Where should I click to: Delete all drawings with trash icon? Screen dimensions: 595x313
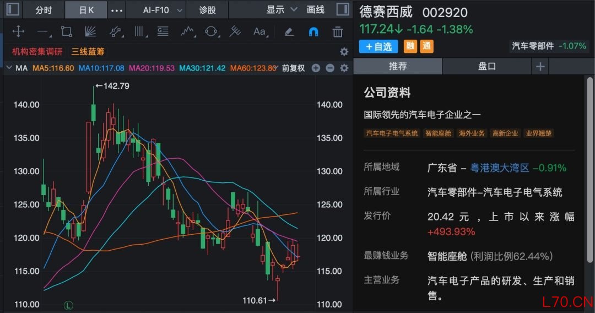tap(338, 31)
